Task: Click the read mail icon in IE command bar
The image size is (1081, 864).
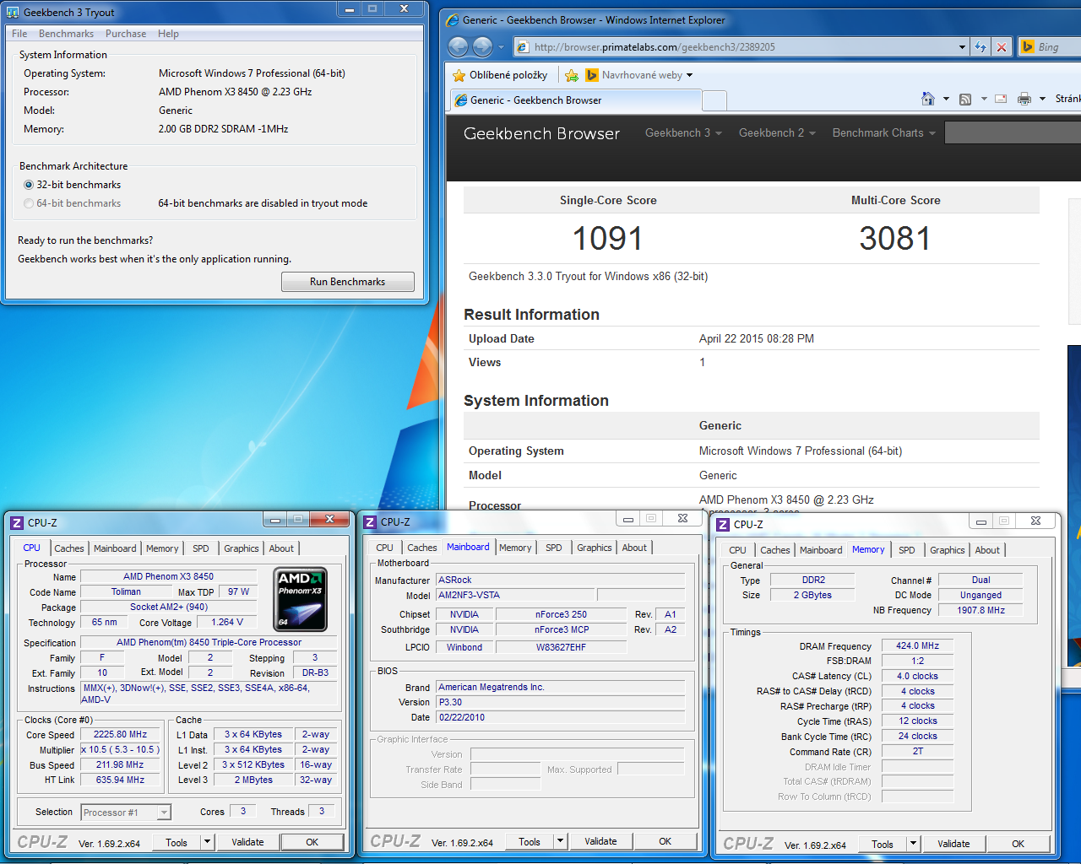Action: pyautogui.click(x=1001, y=99)
